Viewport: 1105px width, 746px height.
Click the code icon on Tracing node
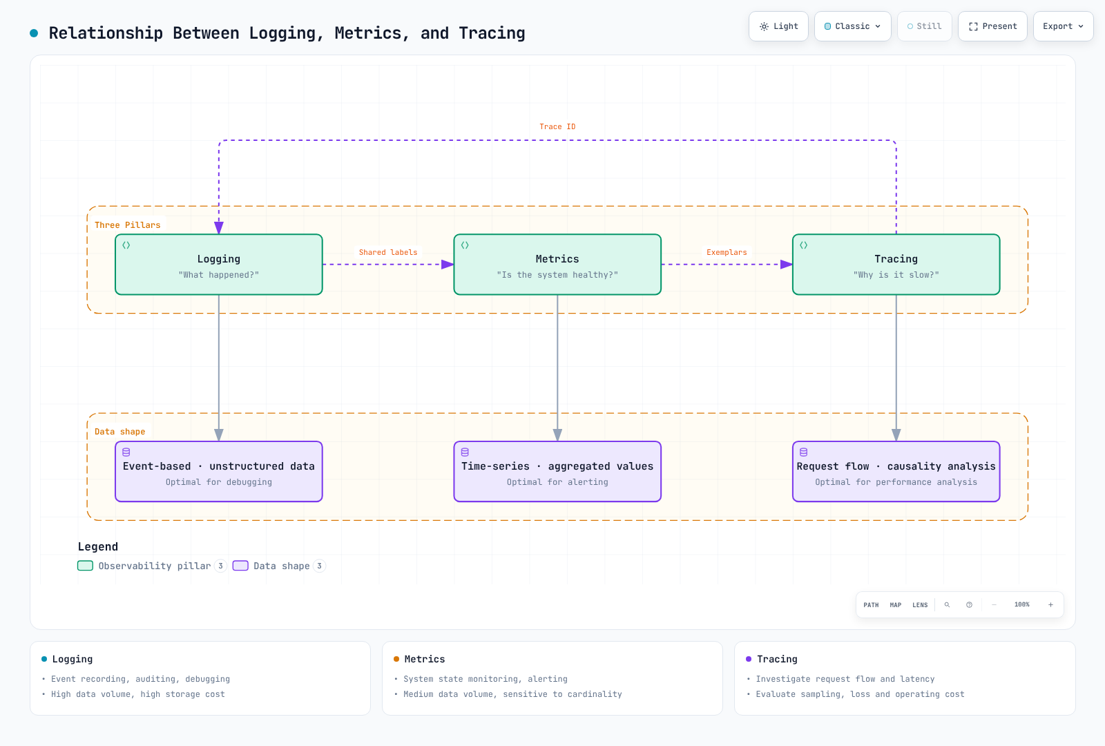[803, 245]
